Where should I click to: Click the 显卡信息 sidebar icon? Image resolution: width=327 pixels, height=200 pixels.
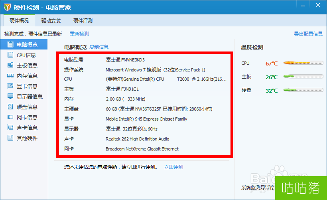tap(10, 86)
